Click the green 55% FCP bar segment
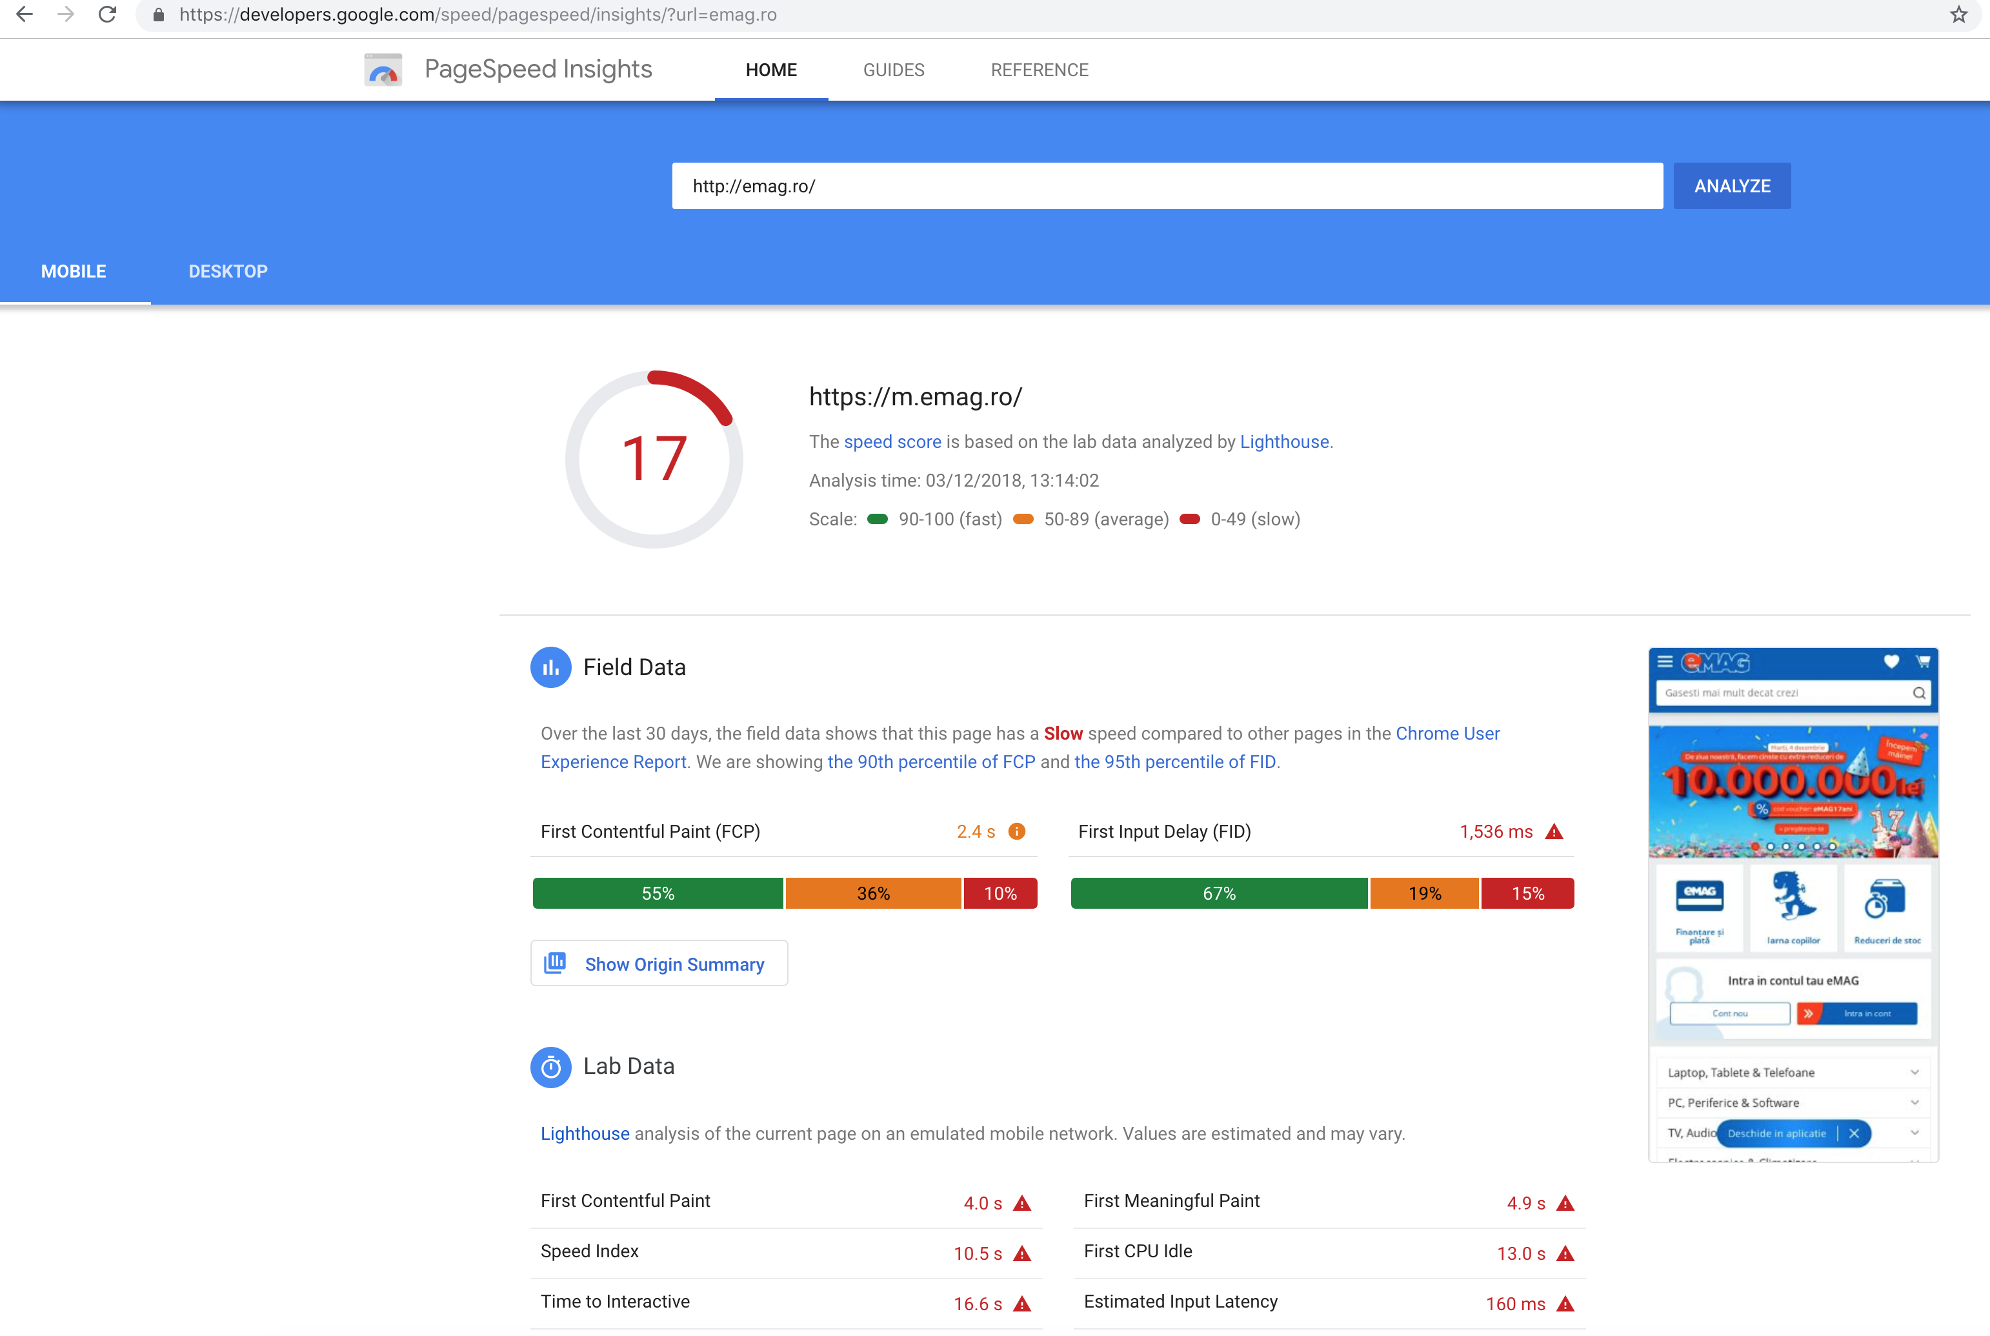 click(658, 893)
